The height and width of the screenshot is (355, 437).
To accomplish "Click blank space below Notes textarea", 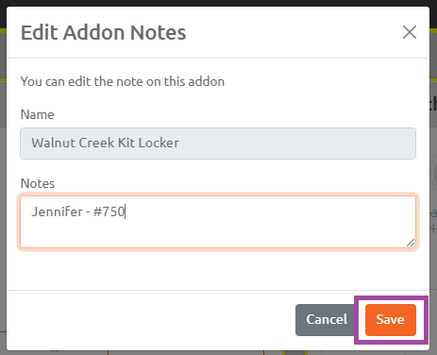I will [218, 269].
